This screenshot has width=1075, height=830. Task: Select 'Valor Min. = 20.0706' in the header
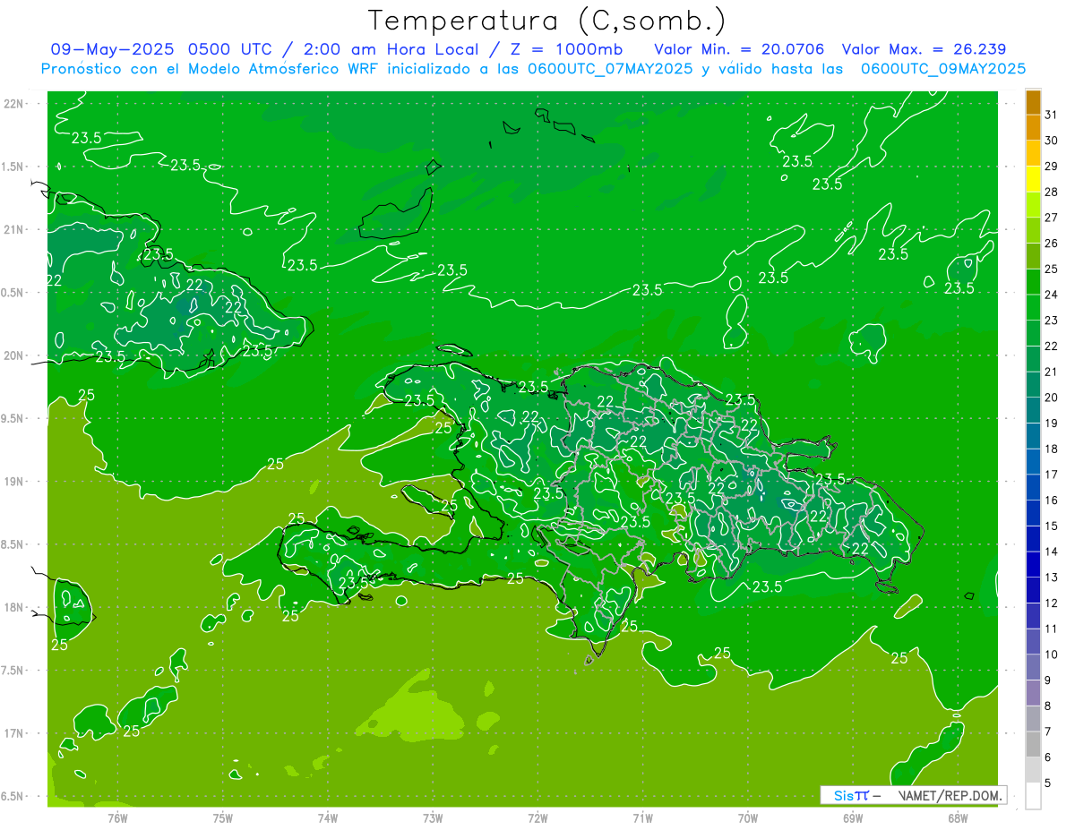coord(739,49)
